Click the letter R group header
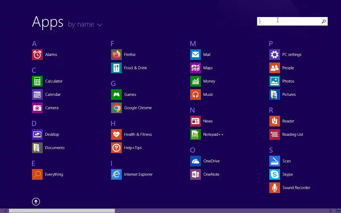The image size is (341, 213). [271, 110]
